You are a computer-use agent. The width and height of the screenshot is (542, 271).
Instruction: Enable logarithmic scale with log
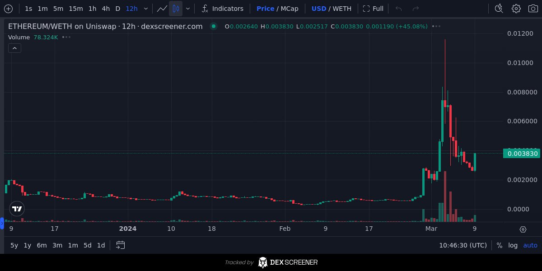pos(513,245)
